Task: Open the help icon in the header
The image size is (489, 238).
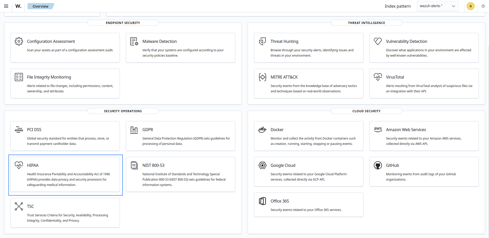Action: pyautogui.click(x=483, y=6)
